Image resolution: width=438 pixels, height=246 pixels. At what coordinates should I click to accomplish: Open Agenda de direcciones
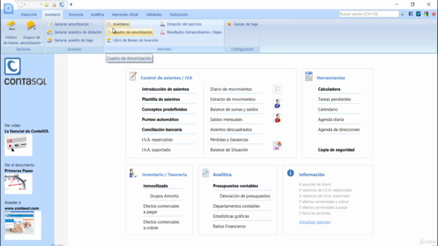(x=339, y=129)
